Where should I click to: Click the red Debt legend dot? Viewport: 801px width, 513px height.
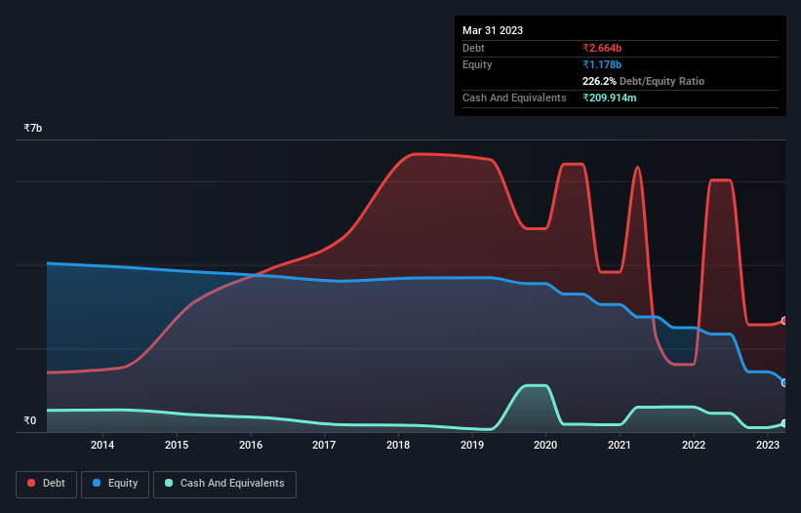point(31,483)
